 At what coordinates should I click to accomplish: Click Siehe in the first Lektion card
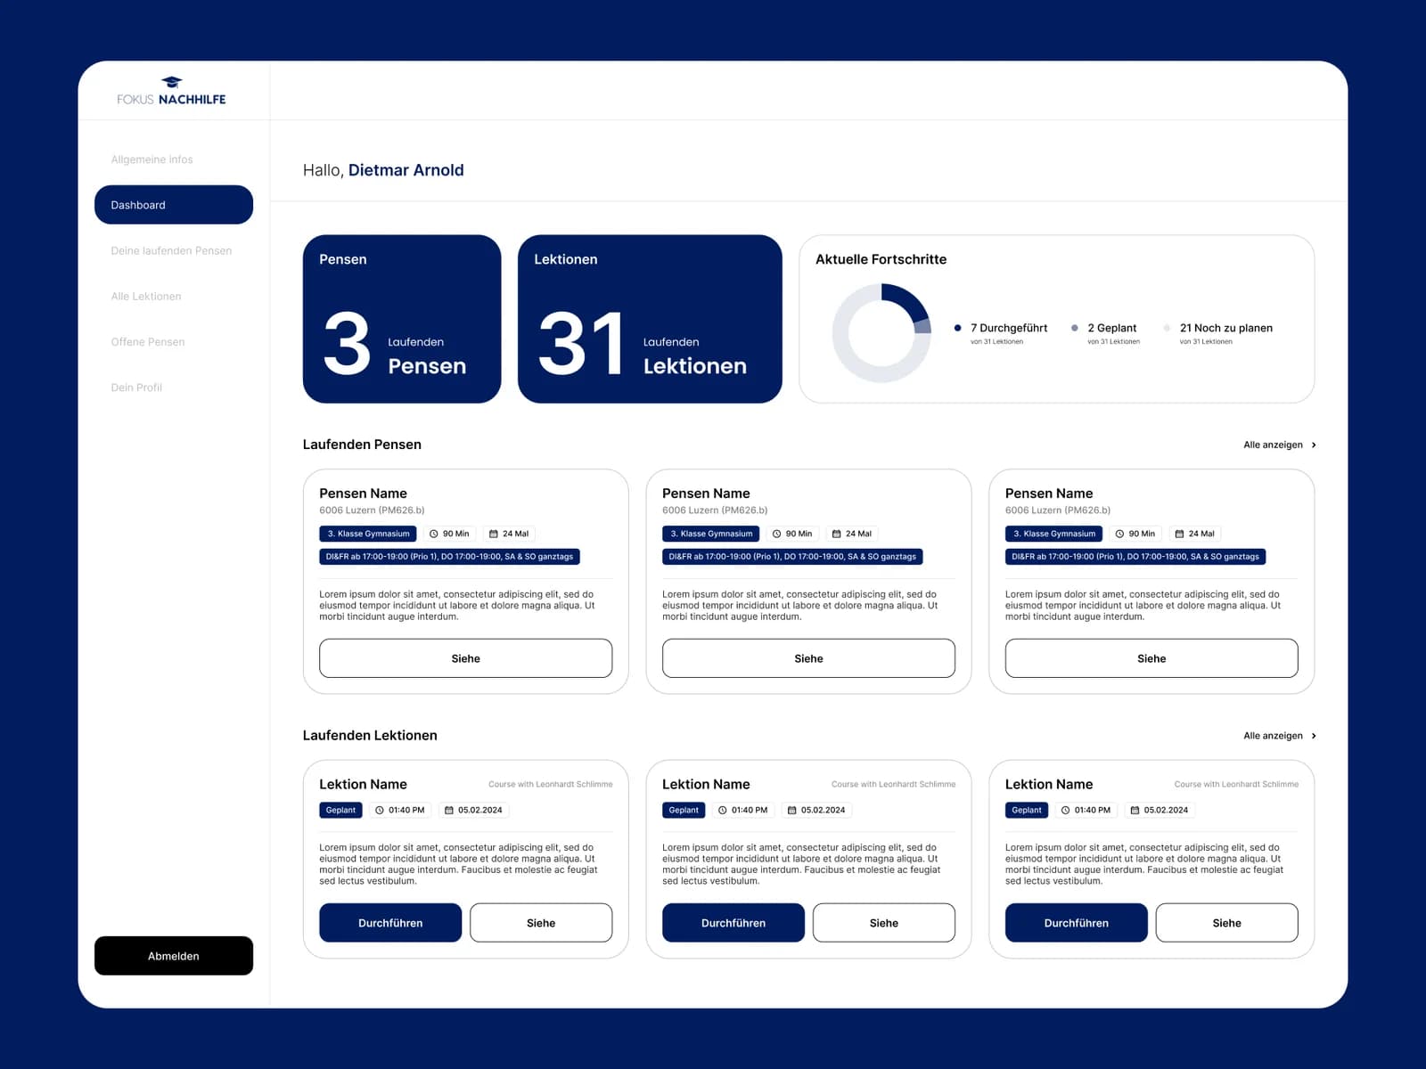541,923
